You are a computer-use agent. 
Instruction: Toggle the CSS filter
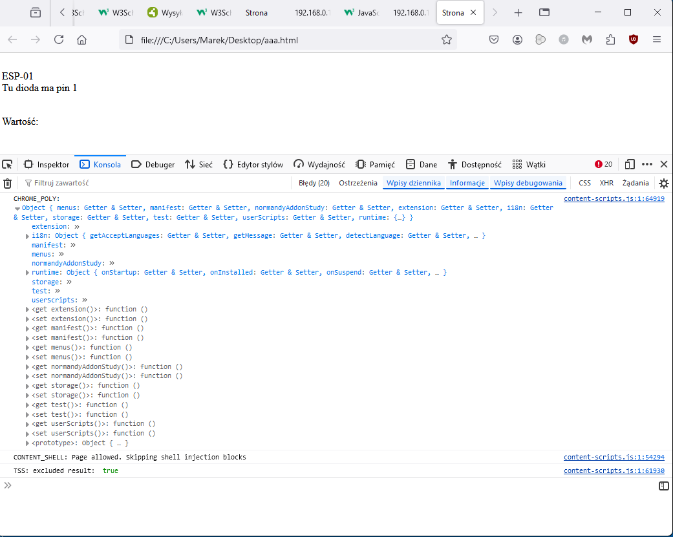point(584,183)
